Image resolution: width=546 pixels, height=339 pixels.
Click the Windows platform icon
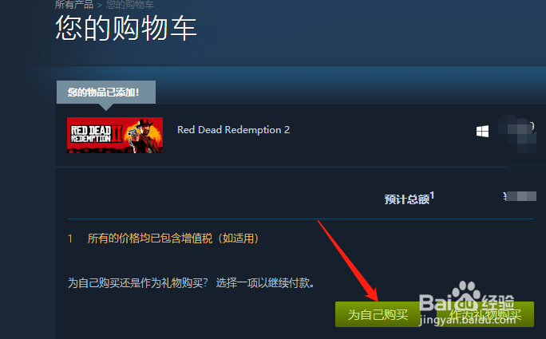click(x=482, y=132)
